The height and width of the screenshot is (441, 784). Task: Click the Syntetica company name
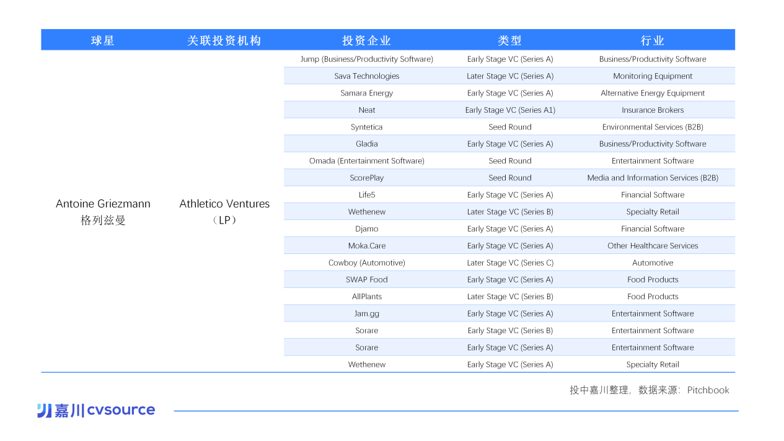tap(367, 127)
